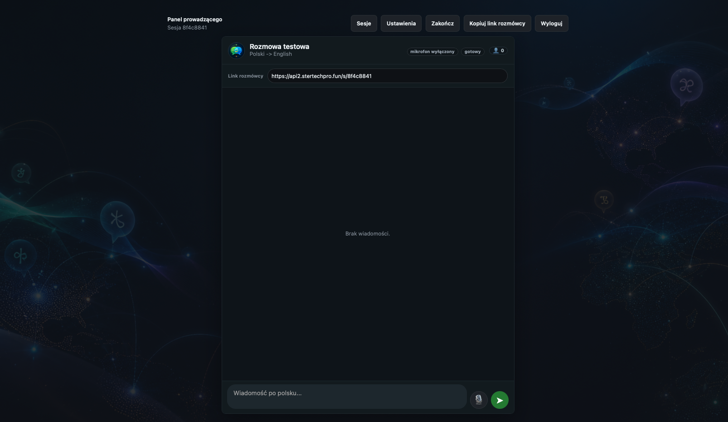The height and width of the screenshot is (422, 728).
Task: Click the 'Sesja 8f4c8841' label
Action: [187, 28]
